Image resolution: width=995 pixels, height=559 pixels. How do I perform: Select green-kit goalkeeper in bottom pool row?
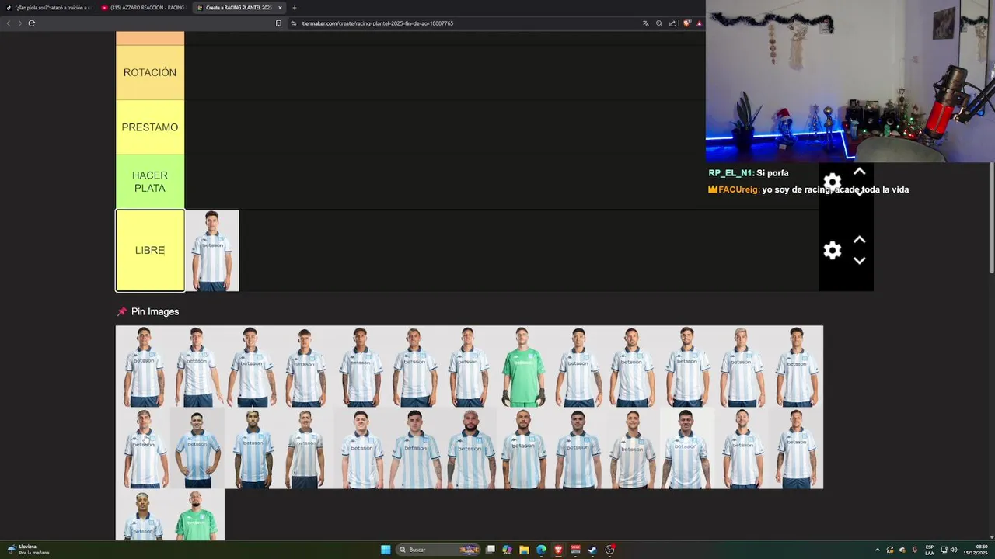(x=197, y=515)
